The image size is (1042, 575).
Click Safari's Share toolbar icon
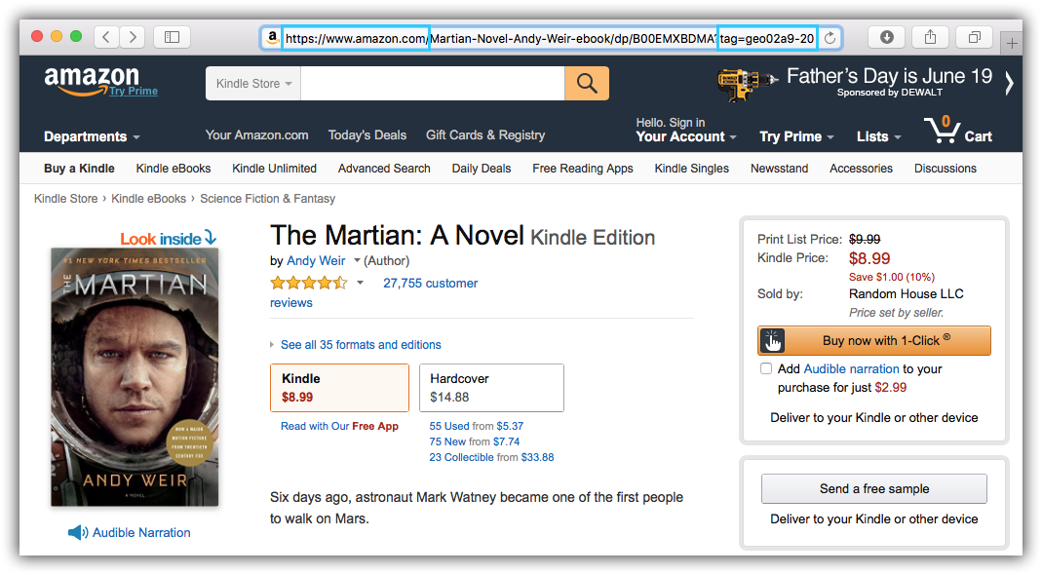coord(930,37)
